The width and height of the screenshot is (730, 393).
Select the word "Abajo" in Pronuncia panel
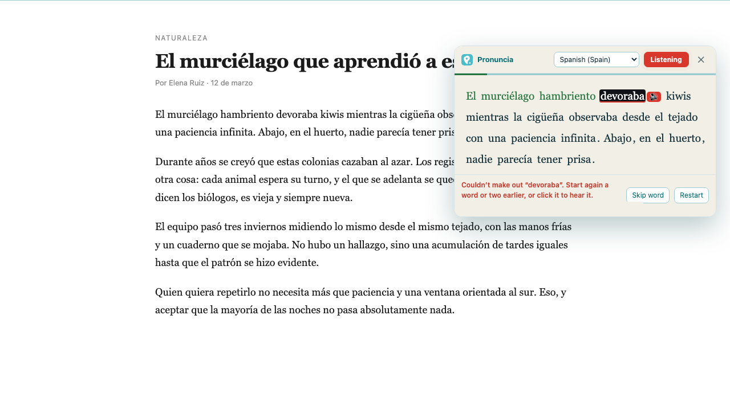(618, 138)
